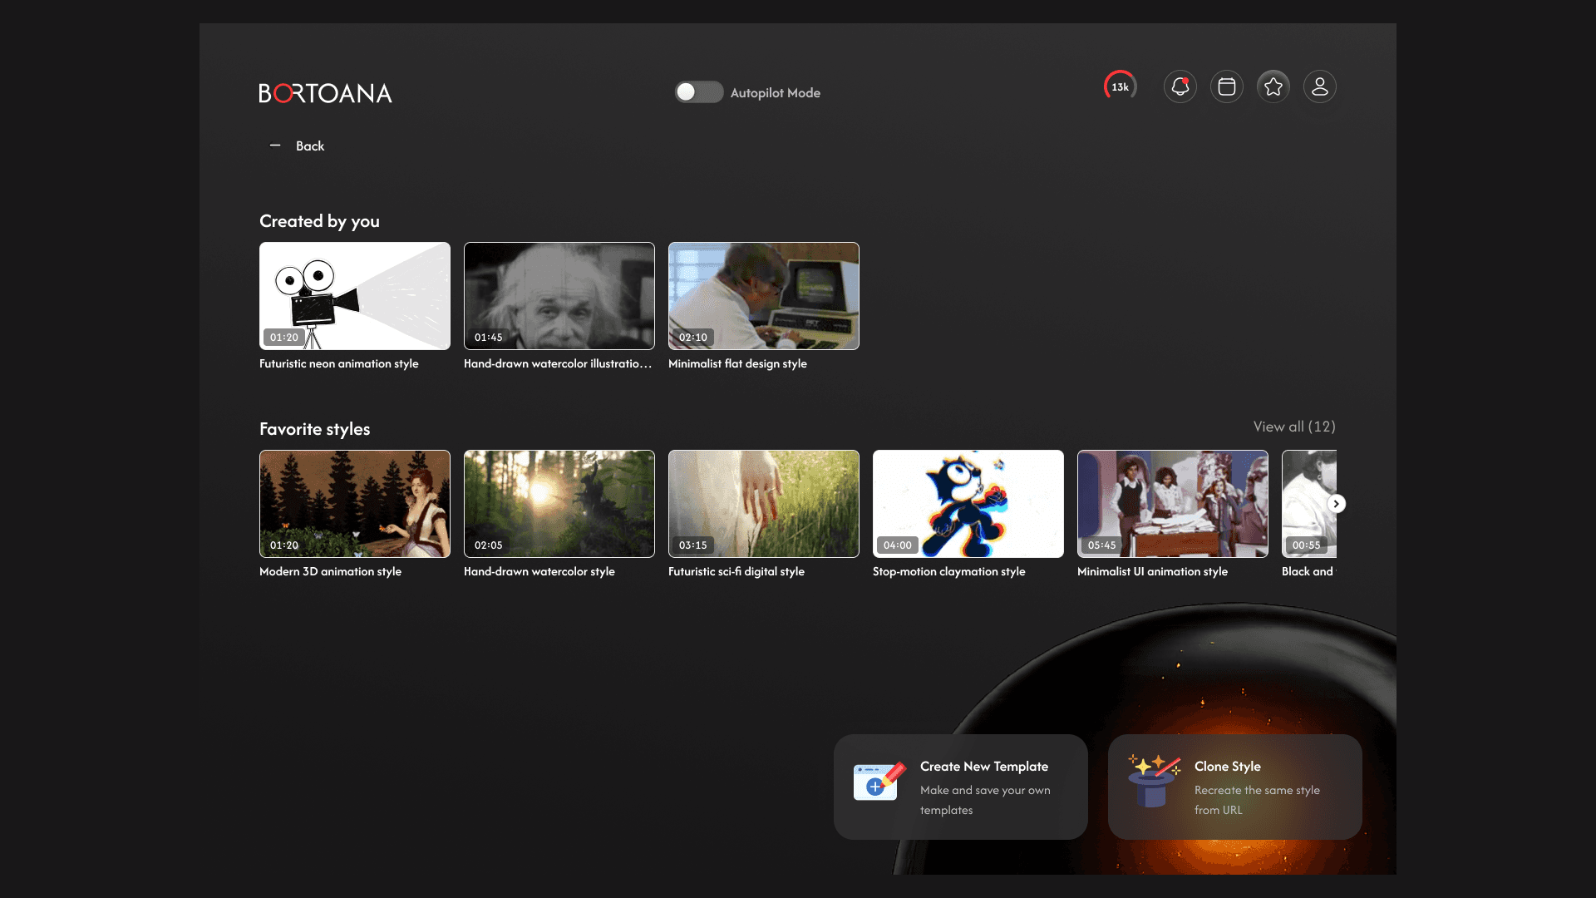Click the Create New Template icon
This screenshot has width=1596, height=898.
click(878, 782)
